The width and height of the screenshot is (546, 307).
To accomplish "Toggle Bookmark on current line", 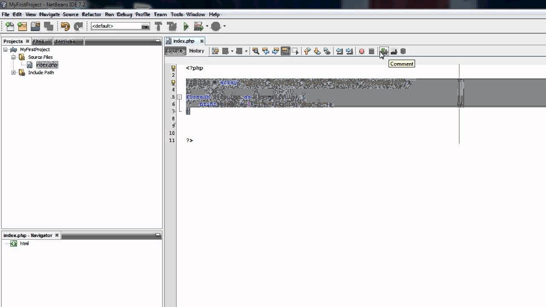I will click(x=327, y=51).
